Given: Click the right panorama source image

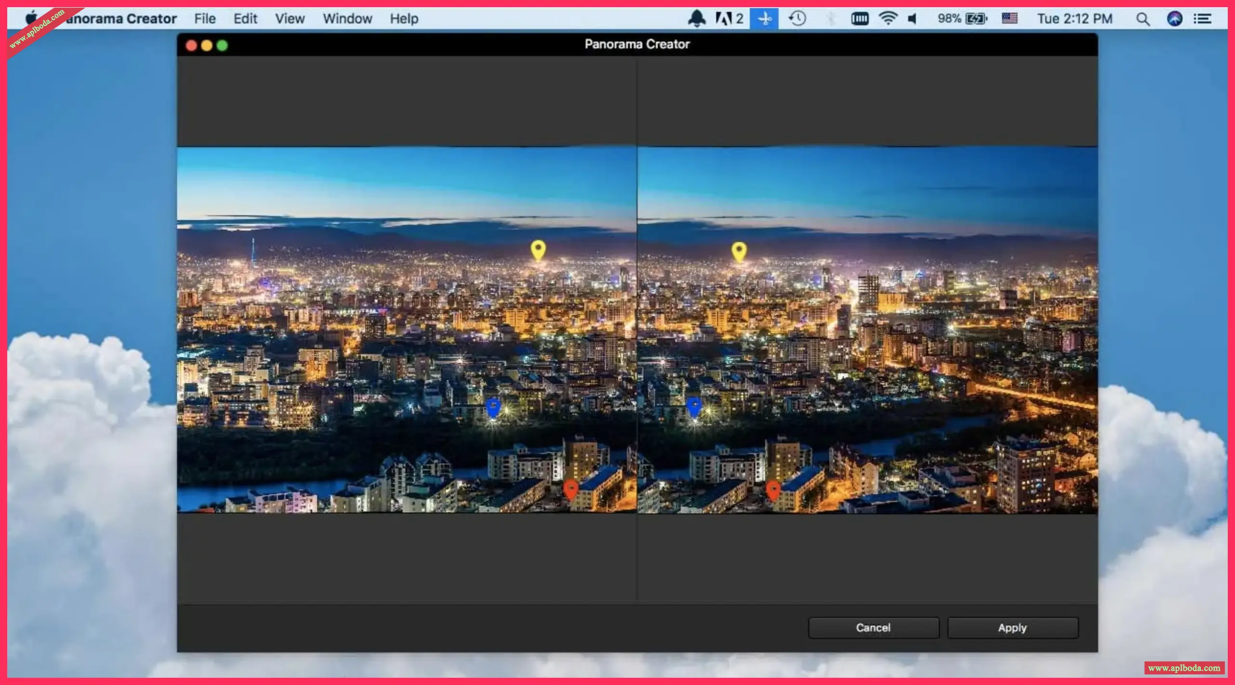Looking at the screenshot, I should (x=868, y=330).
